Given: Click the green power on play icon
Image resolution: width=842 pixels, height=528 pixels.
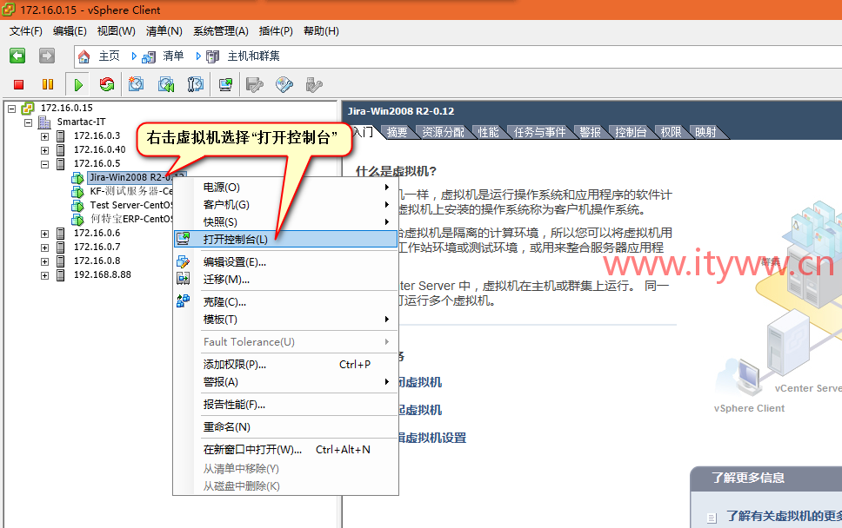Looking at the screenshot, I should click(78, 85).
